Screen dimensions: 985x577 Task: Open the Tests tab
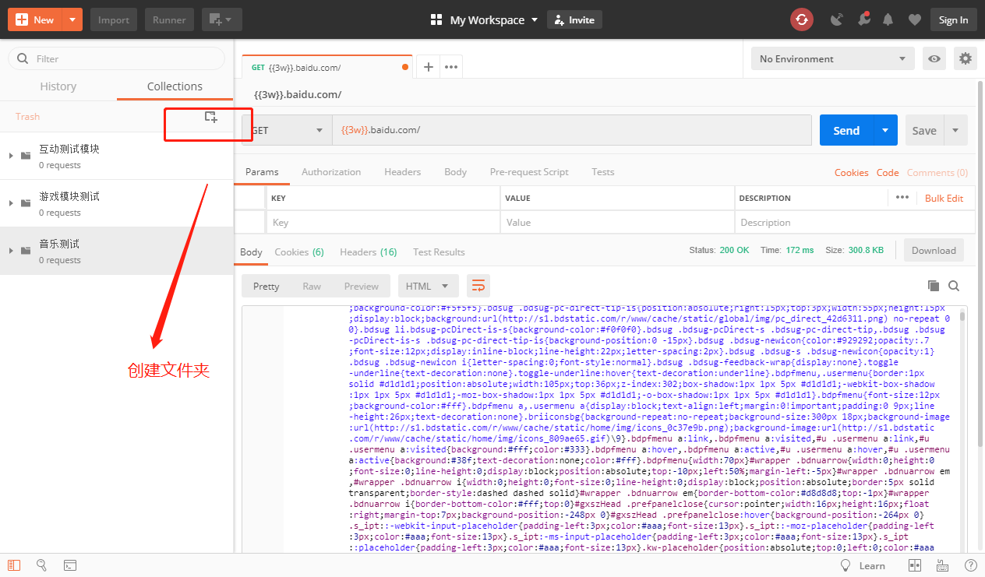pyautogui.click(x=602, y=172)
